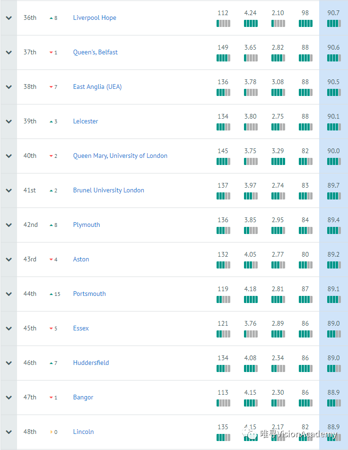Open the Plymouth university link
Screen dimensions: 348x450
pos(87,225)
